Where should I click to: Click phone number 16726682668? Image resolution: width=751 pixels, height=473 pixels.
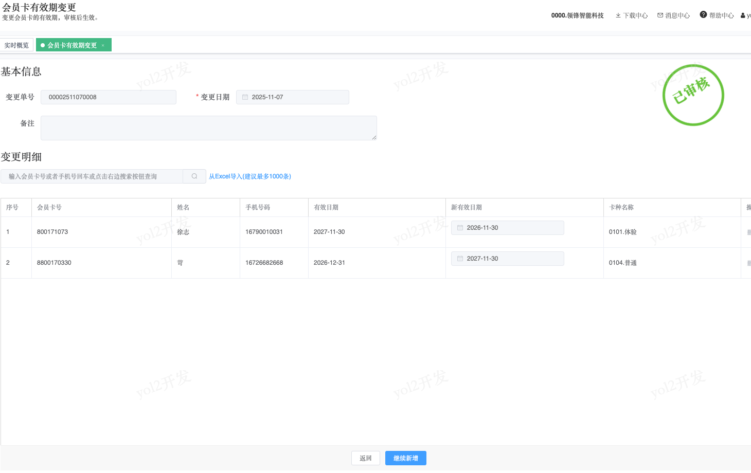click(x=264, y=263)
